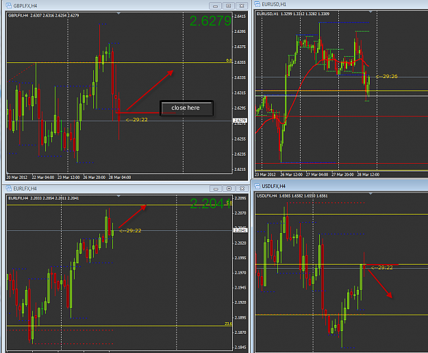This screenshot has height=353, width=428.
Task: Click the large green 2.2041 price display
Action: [x=210, y=204]
